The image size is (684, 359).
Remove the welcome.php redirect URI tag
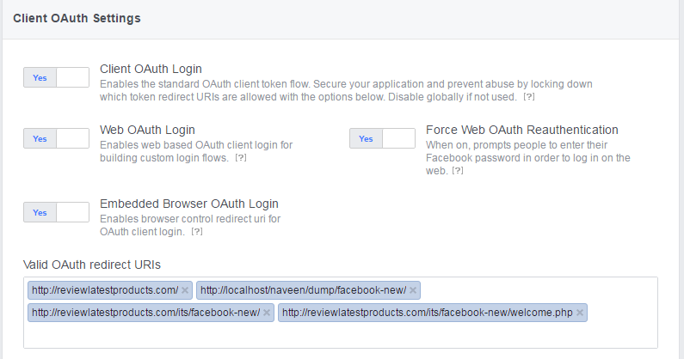[x=580, y=313]
